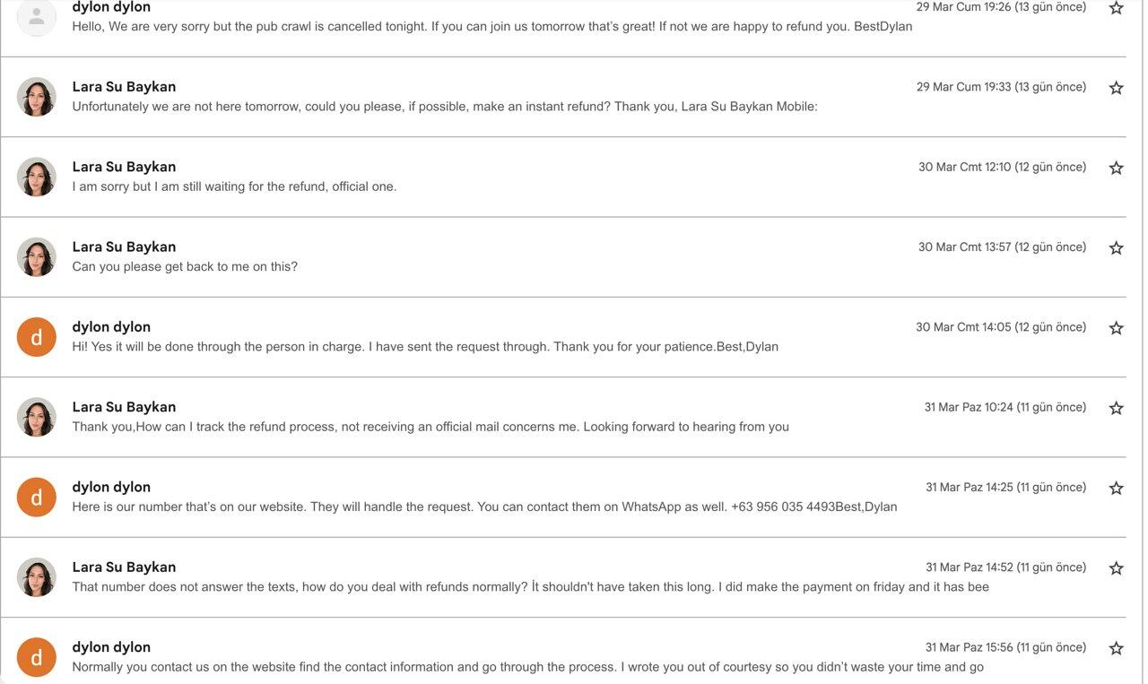The height and width of the screenshot is (684, 1148).
Task: Click Lara's photo on 'get back to me' message
Action: (37, 257)
